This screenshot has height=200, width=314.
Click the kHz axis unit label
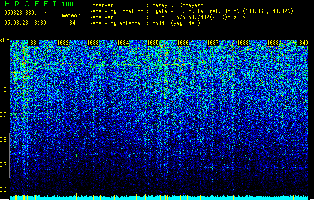(x=4, y=40)
